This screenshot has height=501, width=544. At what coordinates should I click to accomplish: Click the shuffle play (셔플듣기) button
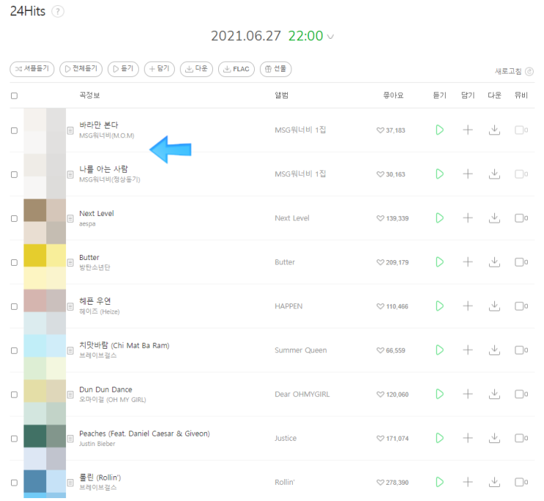pyautogui.click(x=32, y=69)
